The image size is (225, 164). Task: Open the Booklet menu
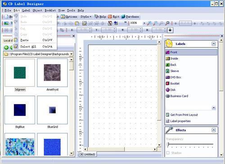tap(50, 10)
